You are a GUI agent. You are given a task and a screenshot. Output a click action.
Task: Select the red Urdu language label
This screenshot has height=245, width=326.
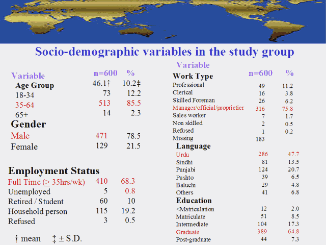click(182, 154)
